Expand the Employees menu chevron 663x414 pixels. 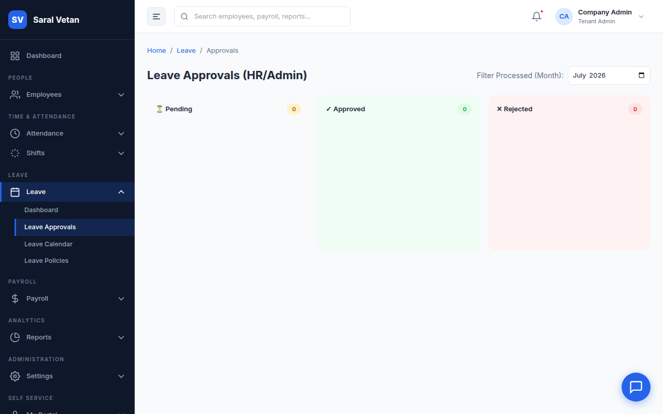(x=121, y=95)
